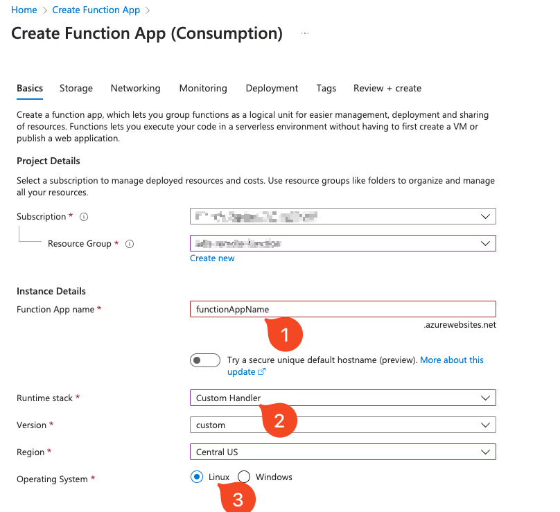
Task: Toggle secure unique default hostname switch
Action: (204, 360)
